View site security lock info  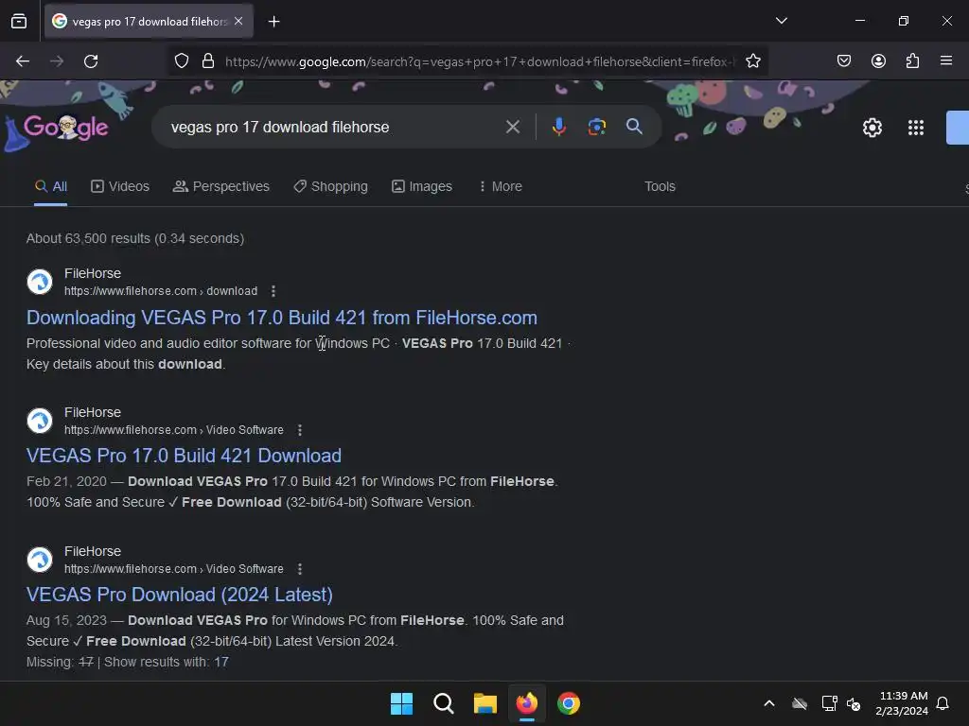click(x=208, y=60)
